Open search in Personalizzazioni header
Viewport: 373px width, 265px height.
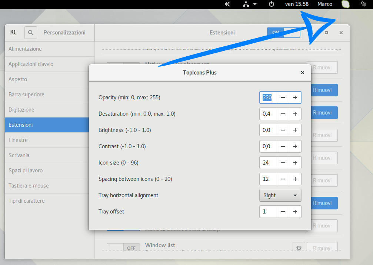(x=31, y=32)
